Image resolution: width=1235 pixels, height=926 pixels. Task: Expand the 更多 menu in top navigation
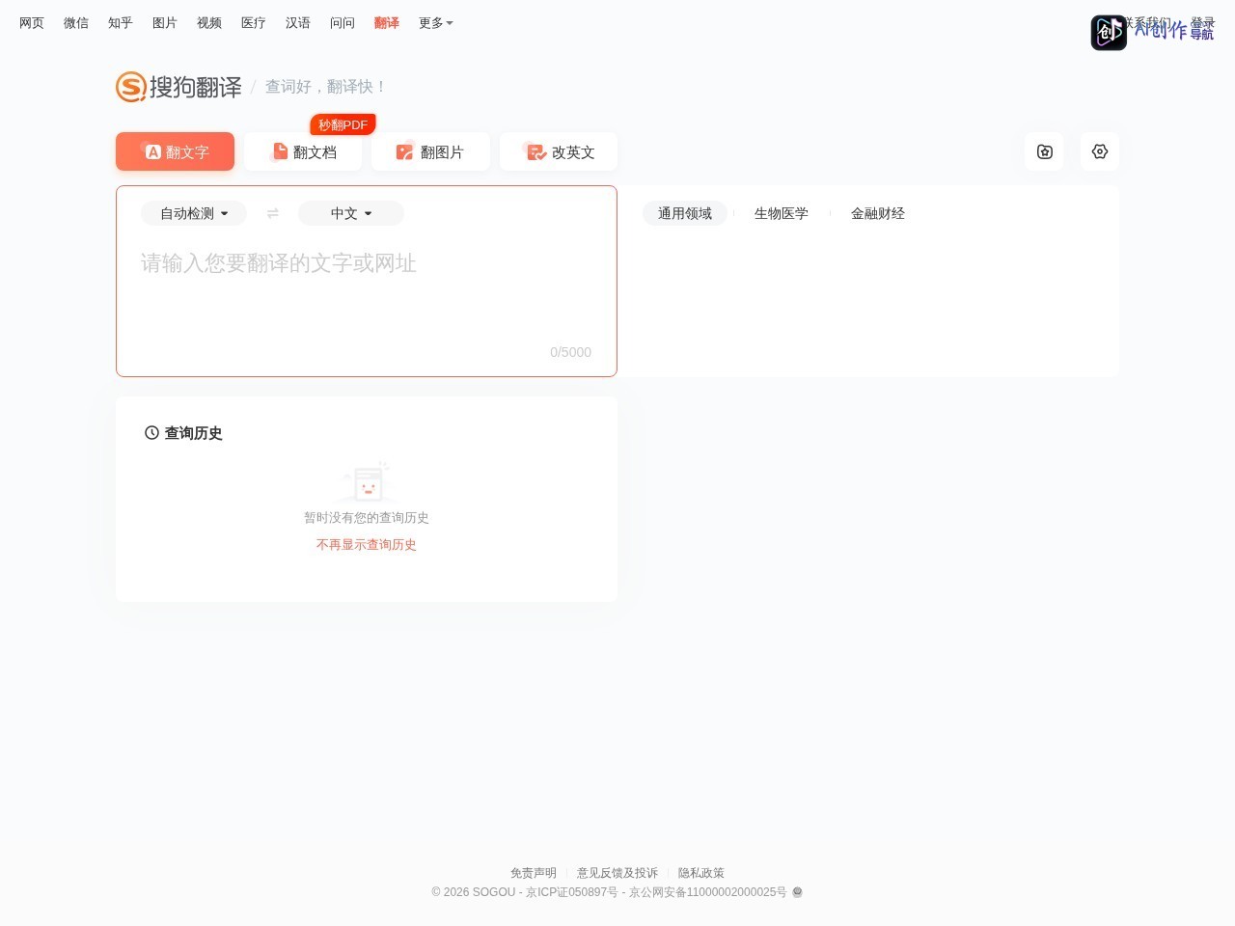point(436,23)
